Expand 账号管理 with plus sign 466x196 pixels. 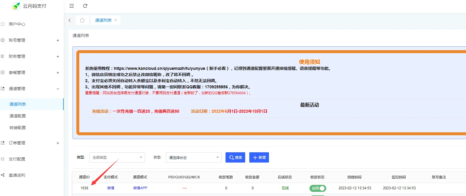tap(58, 40)
